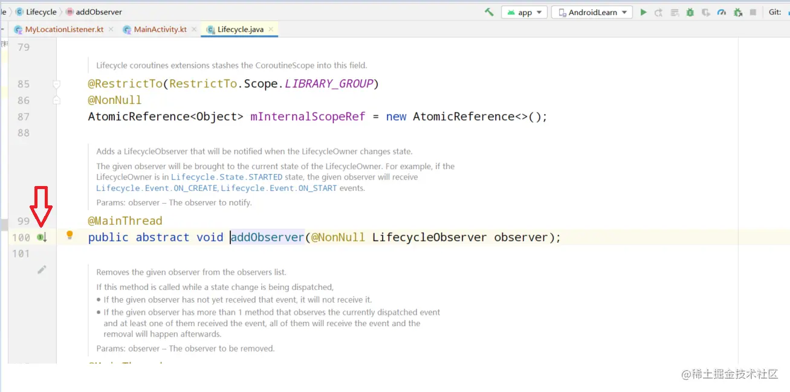Select the Lifecycle.java tab
This screenshot has height=392, width=790.
click(240, 29)
